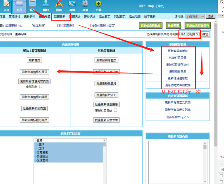Click the 更新数据库缓存 link
Viewport: 224px width, 184px height.
(178, 51)
